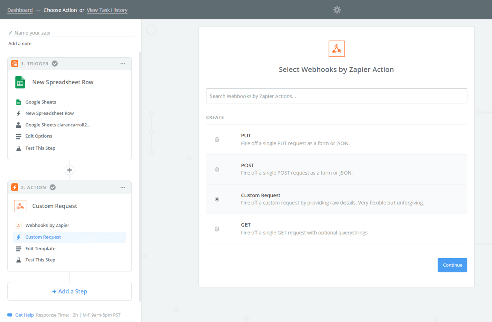Screen dimensions: 492x322
Task: Open View Task History link
Action: [x=107, y=10]
